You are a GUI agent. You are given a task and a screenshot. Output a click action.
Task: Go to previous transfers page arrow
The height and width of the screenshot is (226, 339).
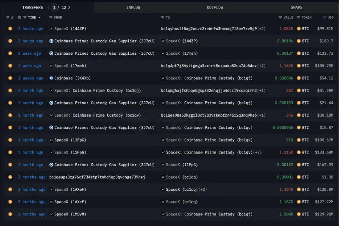click(x=48, y=7)
